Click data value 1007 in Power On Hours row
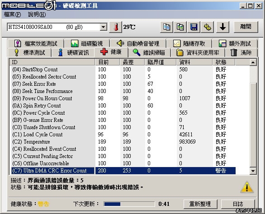Viewport: 265px width, 214px height. (185, 98)
